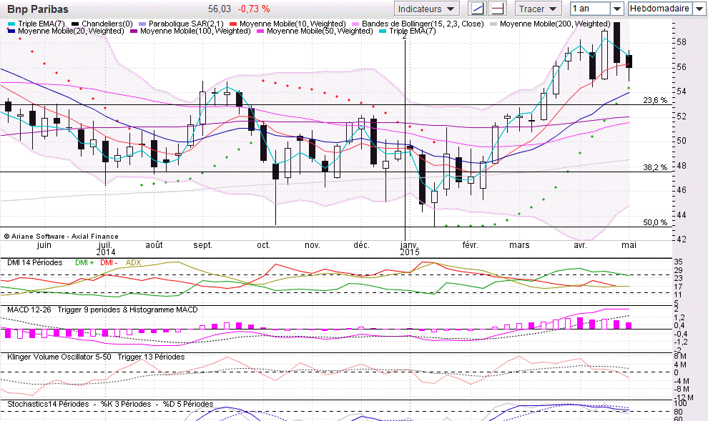Click the 'févr.' label on the time axis
708x421 pixels.
pos(470,245)
